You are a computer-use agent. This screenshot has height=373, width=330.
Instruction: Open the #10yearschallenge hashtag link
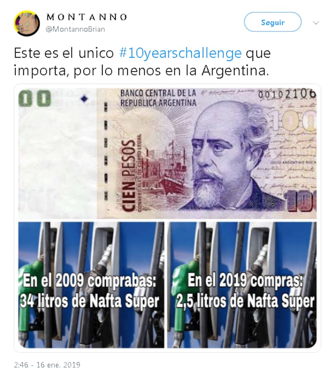point(180,53)
